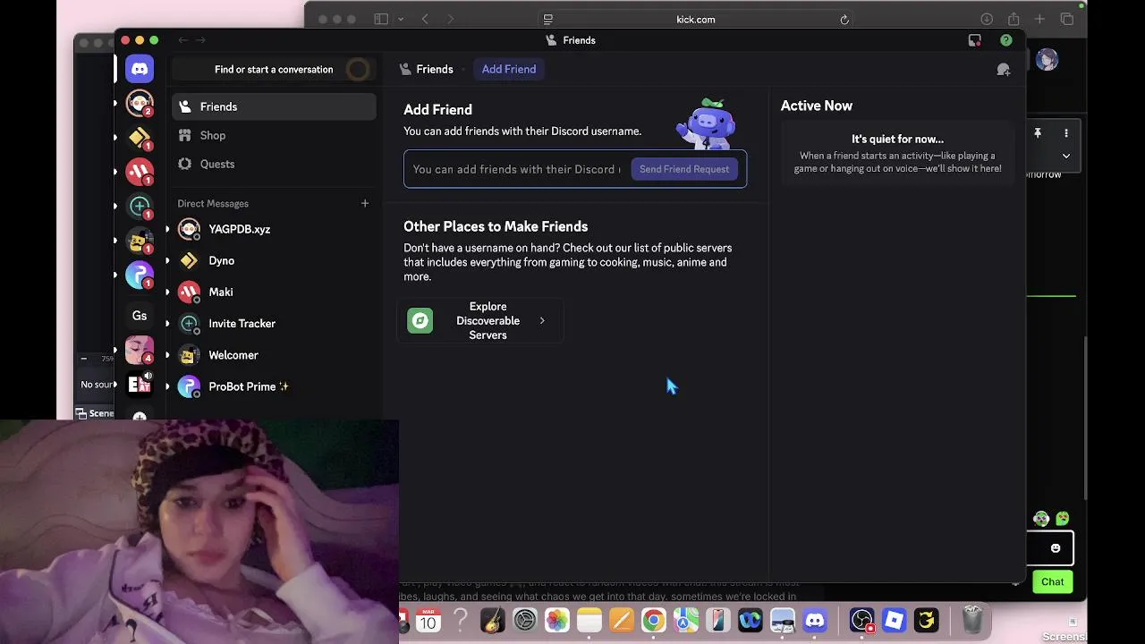Go back with Discord title bar arrow
Viewport: 1145px width, 644px height.
coord(182,40)
